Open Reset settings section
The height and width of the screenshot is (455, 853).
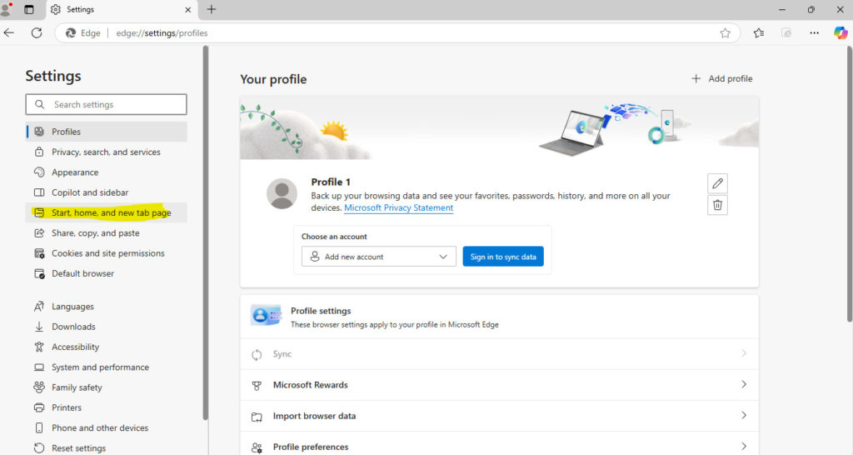click(x=106, y=448)
